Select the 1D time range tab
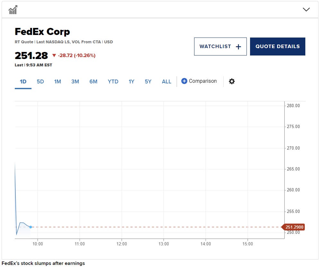This screenshot has width=323, height=272. point(23,81)
